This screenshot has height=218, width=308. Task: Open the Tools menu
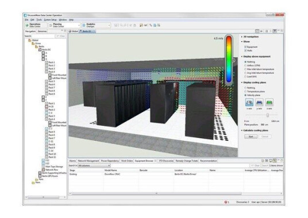coord(39,20)
